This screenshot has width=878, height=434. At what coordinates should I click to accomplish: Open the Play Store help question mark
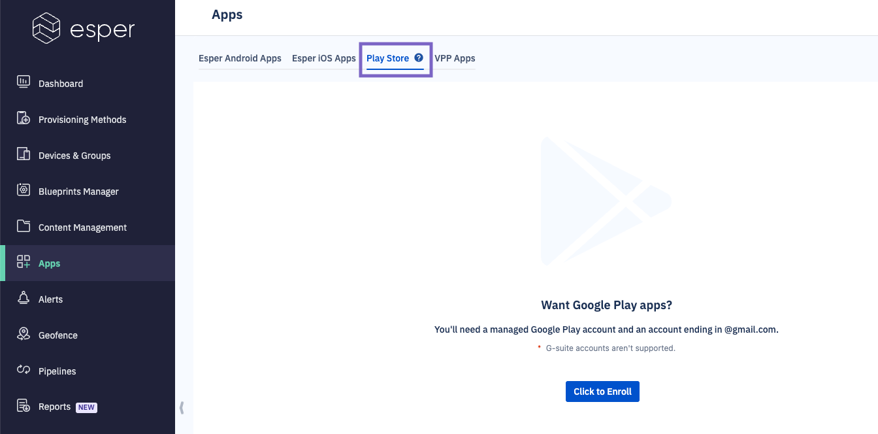pos(419,58)
